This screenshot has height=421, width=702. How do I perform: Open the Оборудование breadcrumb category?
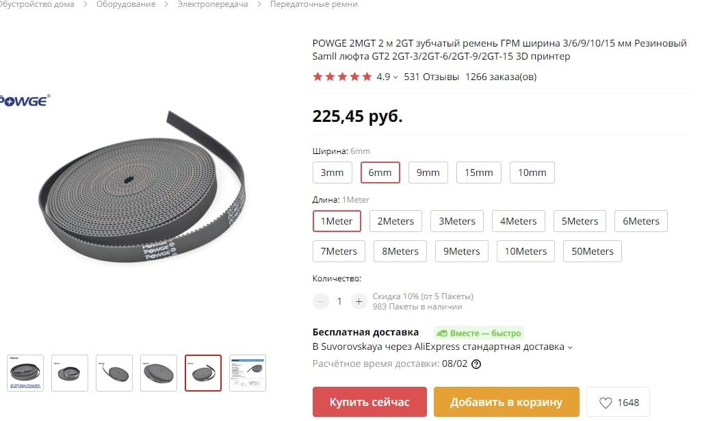(126, 5)
